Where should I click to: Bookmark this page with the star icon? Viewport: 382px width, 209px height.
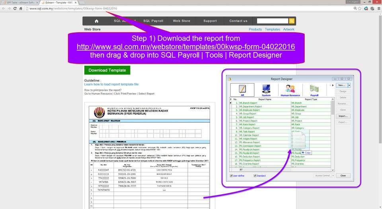(x=360, y=8)
